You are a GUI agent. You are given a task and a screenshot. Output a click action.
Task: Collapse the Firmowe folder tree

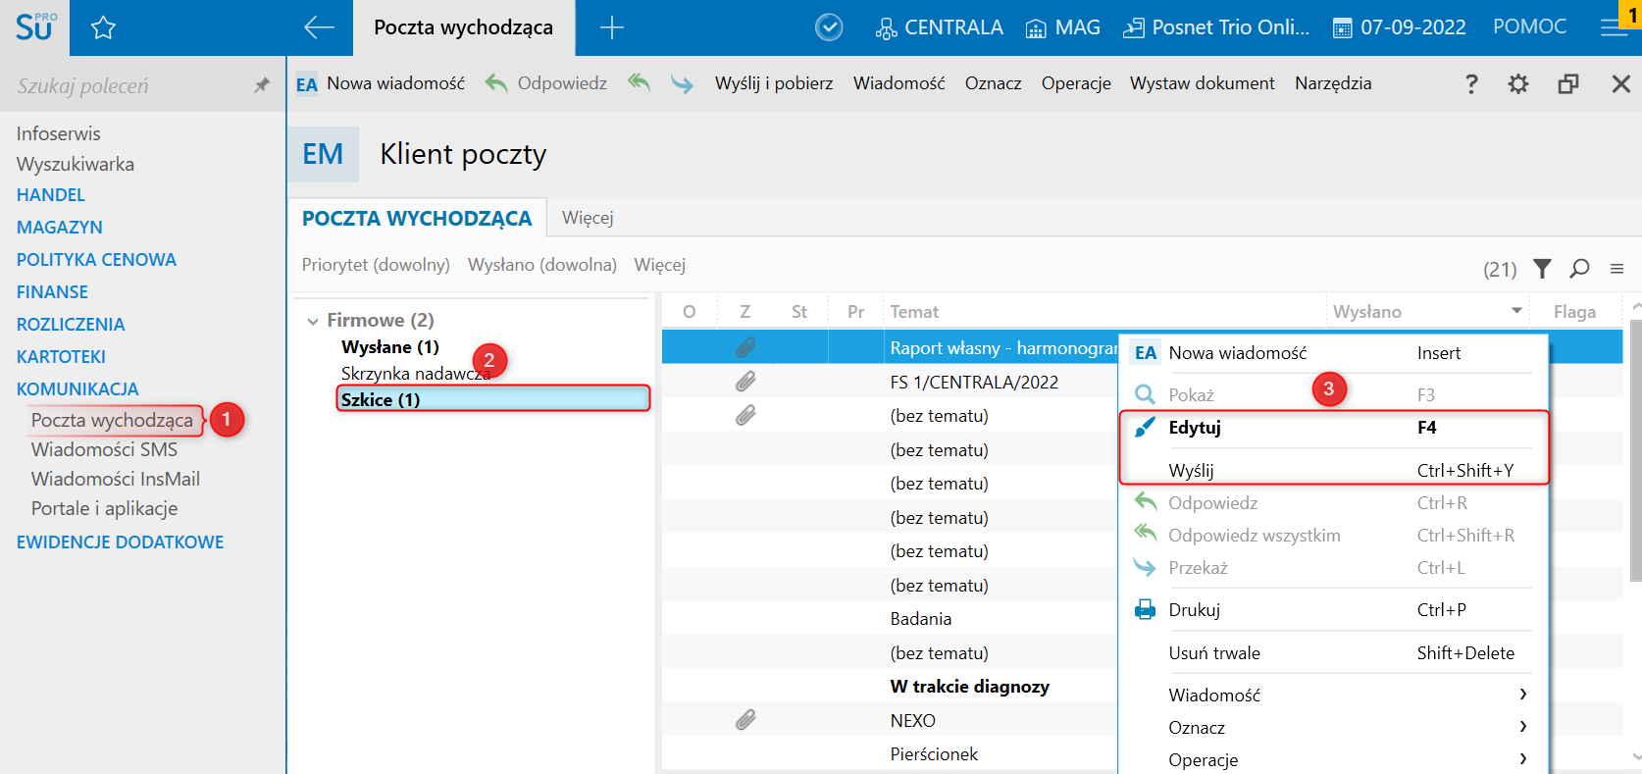pos(313,321)
